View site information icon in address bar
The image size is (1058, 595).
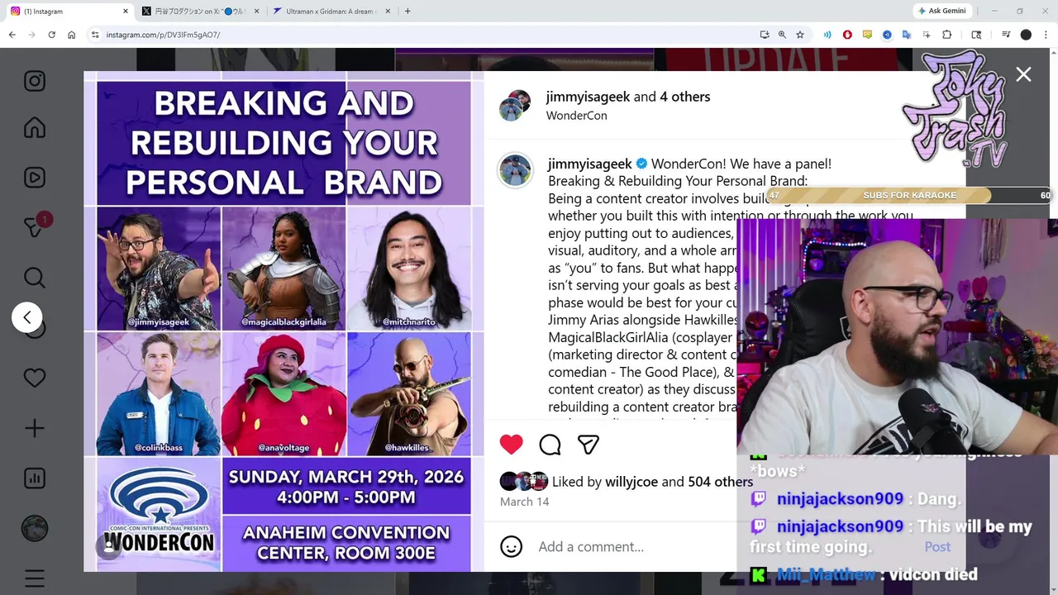pos(95,35)
